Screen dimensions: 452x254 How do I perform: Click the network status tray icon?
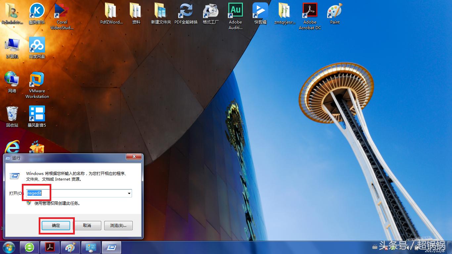click(400, 249)
